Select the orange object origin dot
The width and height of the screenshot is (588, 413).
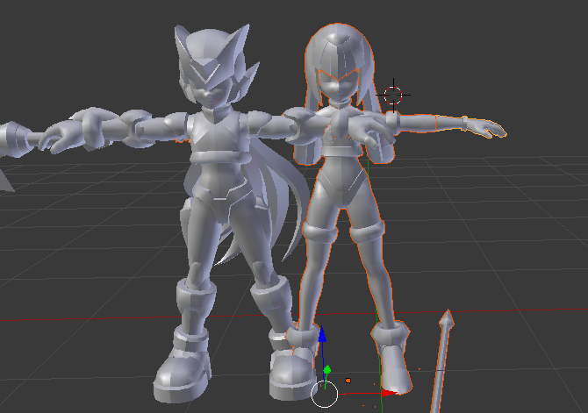348,381
